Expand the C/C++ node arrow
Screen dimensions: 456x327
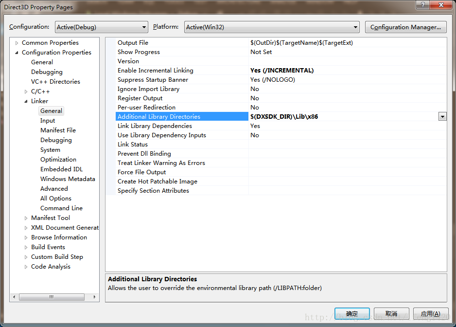[x=26, y=91]
